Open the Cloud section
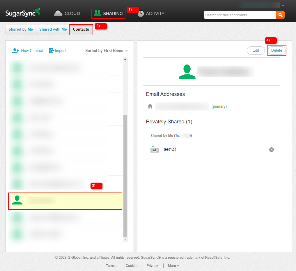 click(67, 13)
